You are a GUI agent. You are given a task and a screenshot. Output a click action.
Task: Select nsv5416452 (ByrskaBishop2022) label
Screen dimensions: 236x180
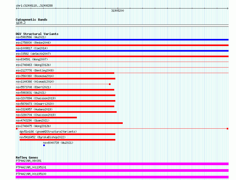(x=42, y=137)
